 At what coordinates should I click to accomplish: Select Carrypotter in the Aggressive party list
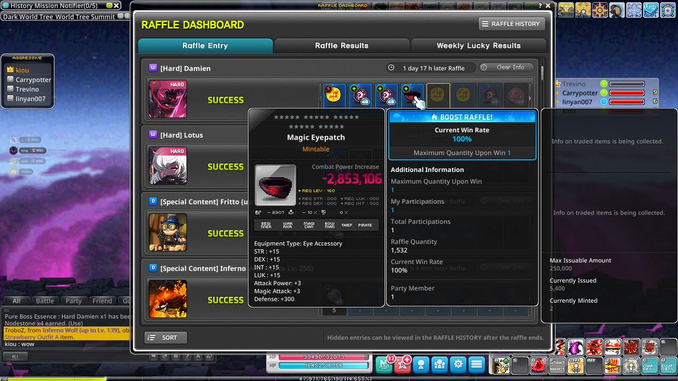click(x=33, y=80)
